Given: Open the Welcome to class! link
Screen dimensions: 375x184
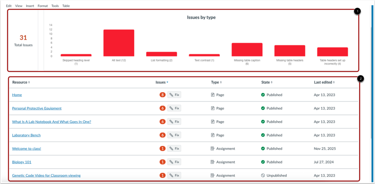Looking at the screenshot, I should click(x=27, y=149).
